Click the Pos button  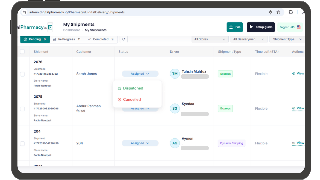[235, 27]
